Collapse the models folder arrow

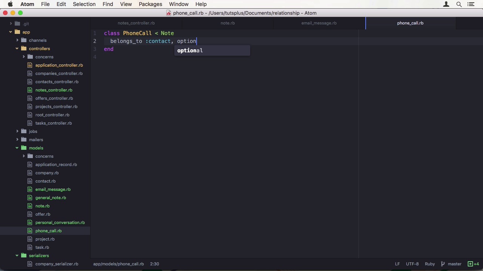click(x=17, y=148)
